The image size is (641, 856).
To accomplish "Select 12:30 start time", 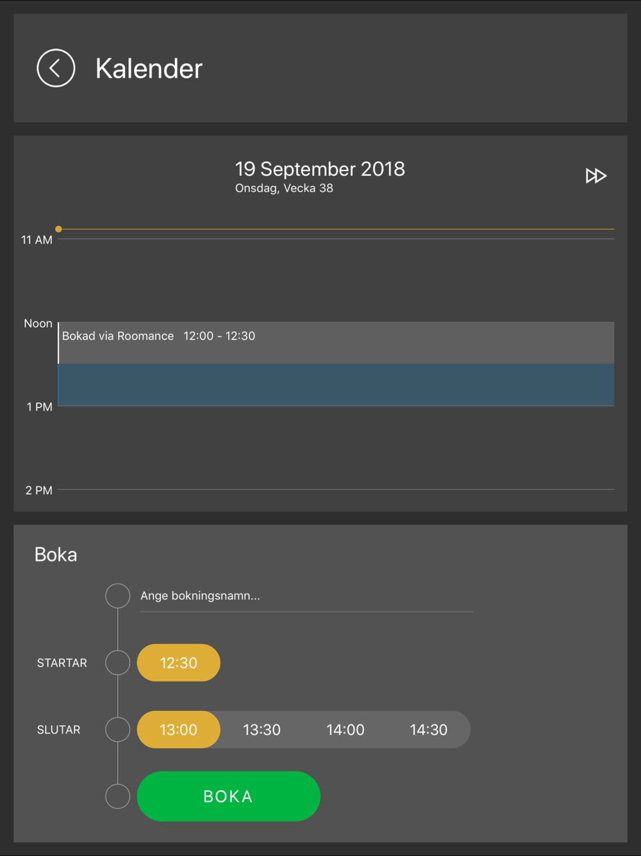I will coord(179,663).
